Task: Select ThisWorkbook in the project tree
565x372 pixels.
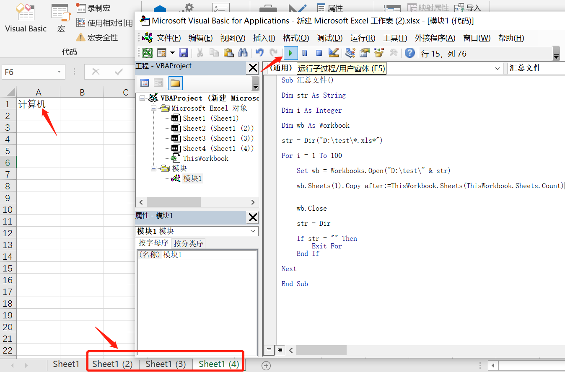Action: (x=205, y=158)
